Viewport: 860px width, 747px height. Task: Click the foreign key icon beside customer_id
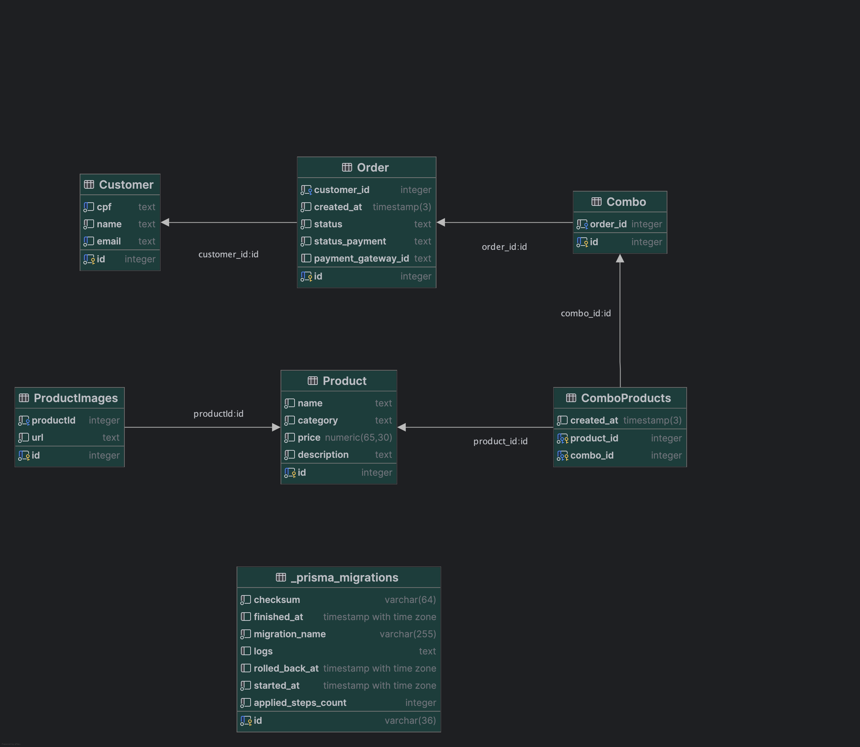(x=306, y=190)
